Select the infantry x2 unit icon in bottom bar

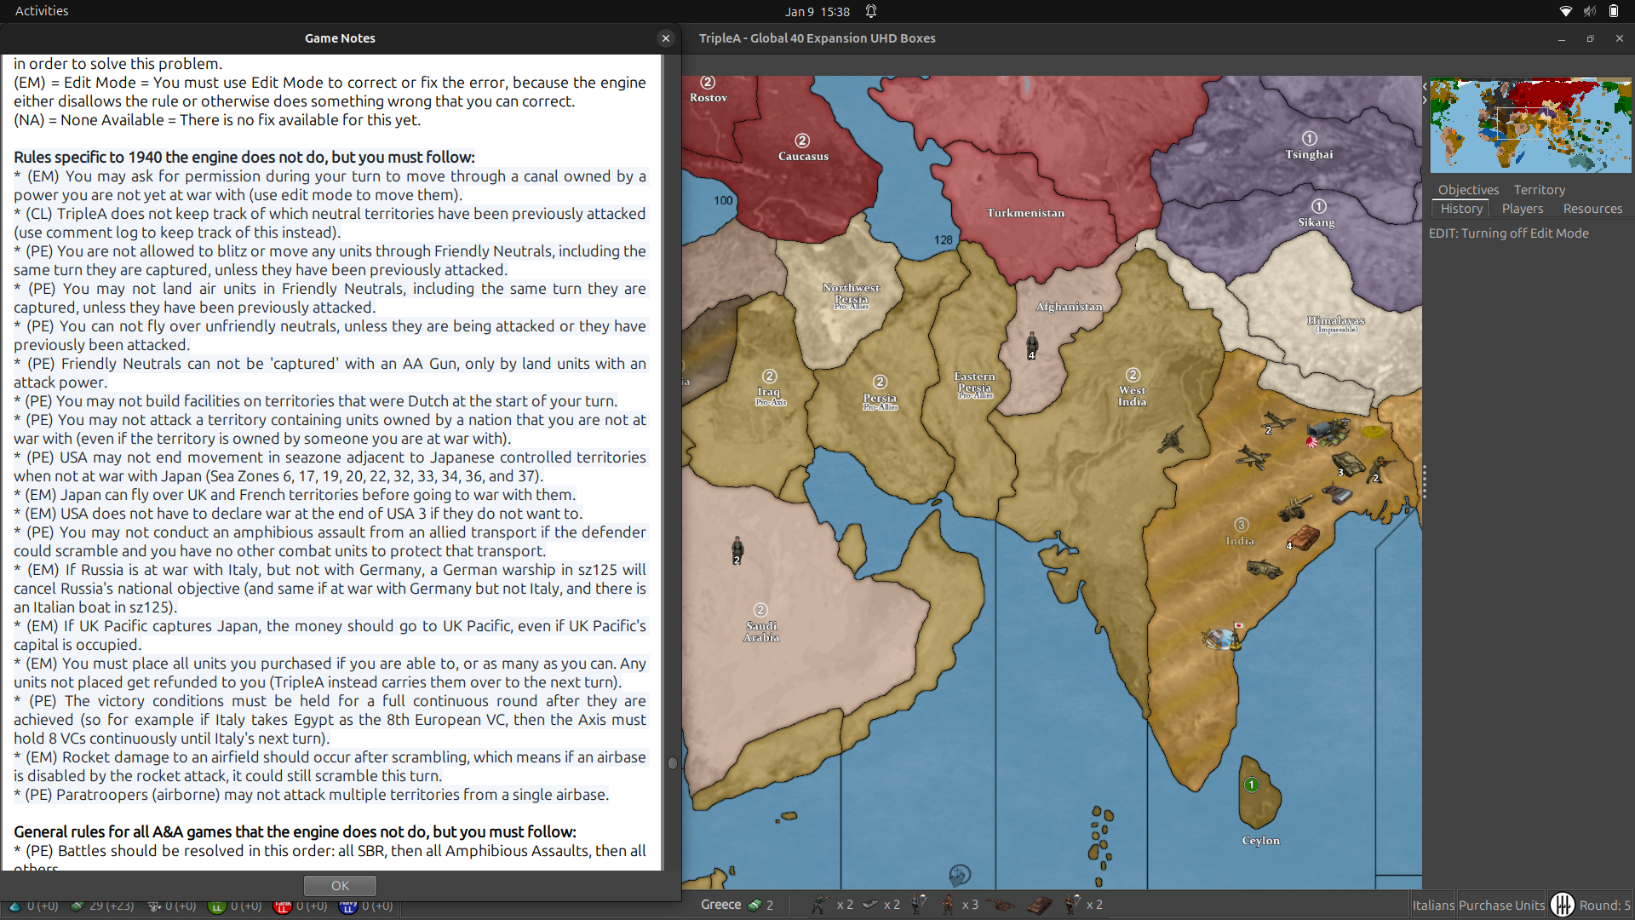pyautogui.click(x=820, y=906)
